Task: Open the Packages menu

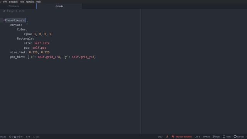Action: click(x=30, y=2)
